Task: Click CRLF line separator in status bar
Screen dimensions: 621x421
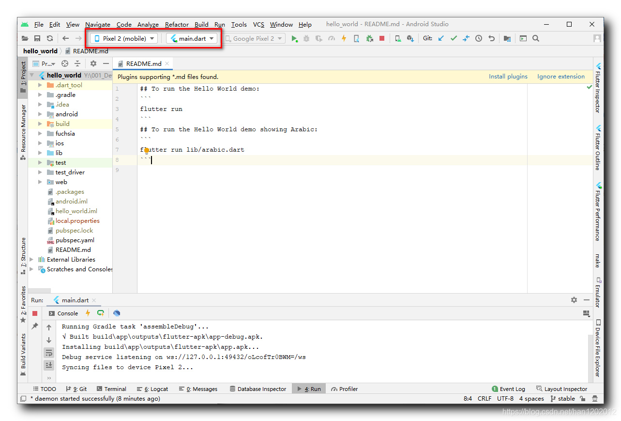Action: (484, 399)
